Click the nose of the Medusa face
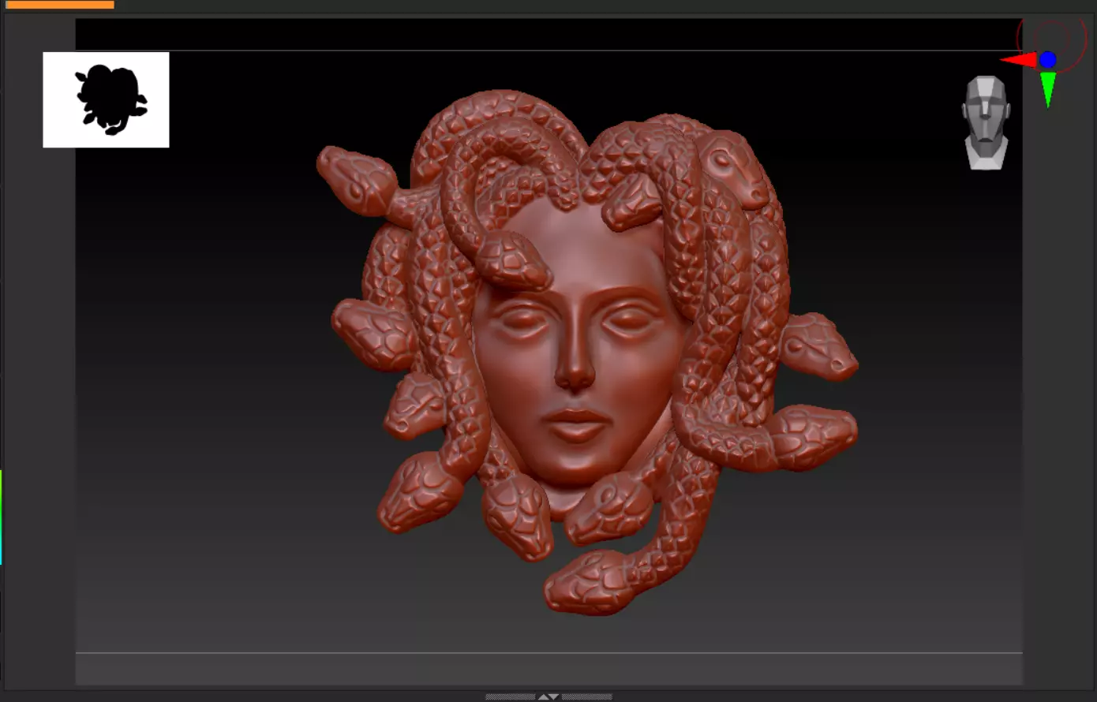 tap(575, 363)
